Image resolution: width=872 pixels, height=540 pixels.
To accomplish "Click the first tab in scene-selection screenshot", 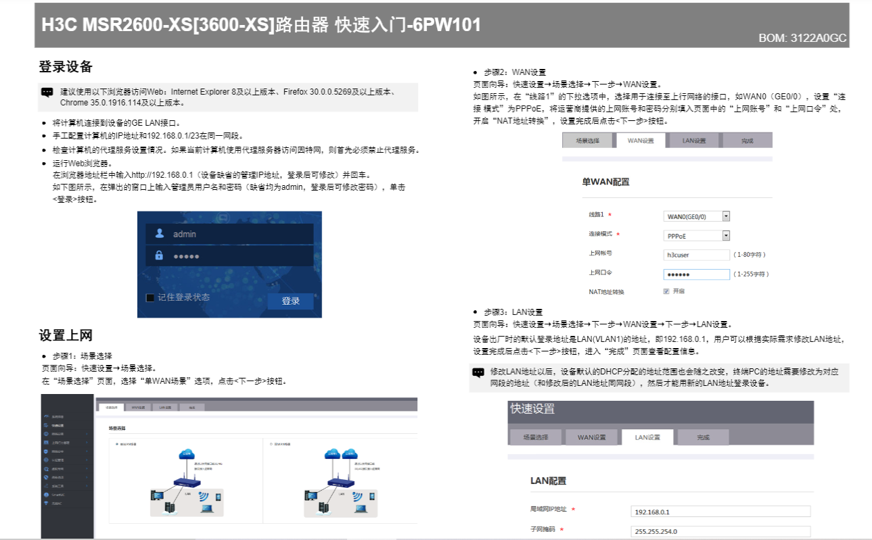I will 112,408.
